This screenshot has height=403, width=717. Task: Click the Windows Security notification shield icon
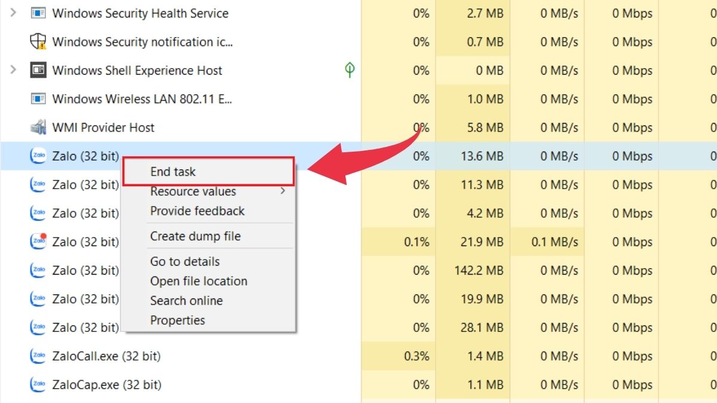click(38, 41)
